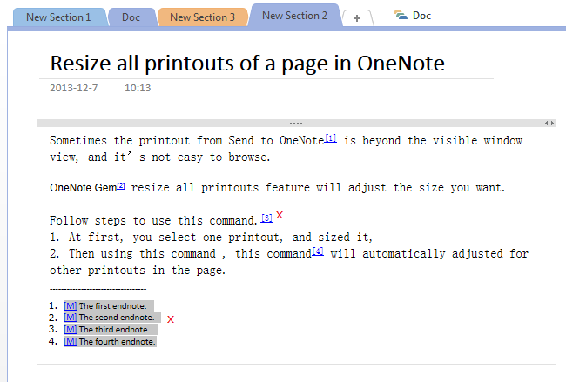Viewport: 566px width, 382px height.
Task: Click text 'The third endnote.'
Action: tap(114, 329)
